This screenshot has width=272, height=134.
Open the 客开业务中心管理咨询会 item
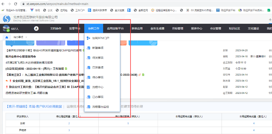point(21,57)
